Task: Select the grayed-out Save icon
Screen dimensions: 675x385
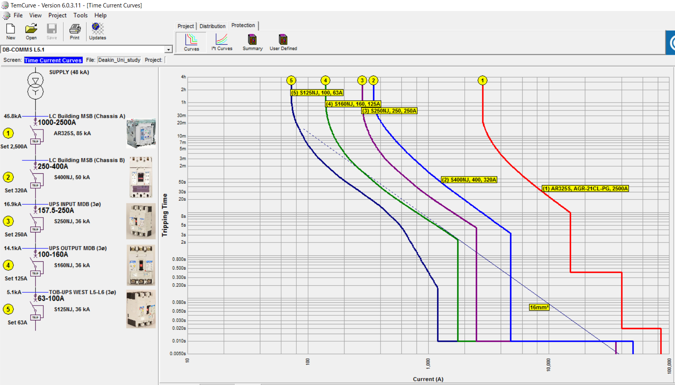Action: pos(52,31)
